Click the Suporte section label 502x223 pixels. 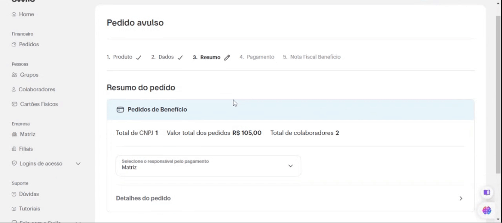coord(20,183)
